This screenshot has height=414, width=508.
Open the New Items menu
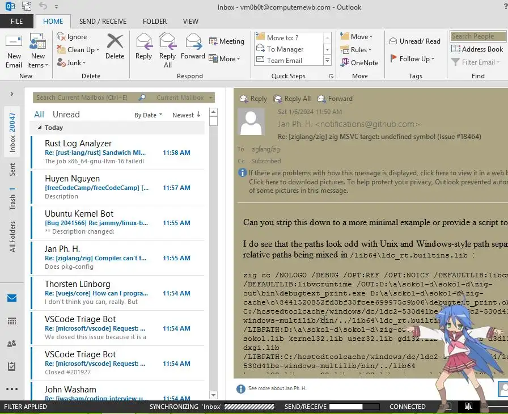[37, 51]
